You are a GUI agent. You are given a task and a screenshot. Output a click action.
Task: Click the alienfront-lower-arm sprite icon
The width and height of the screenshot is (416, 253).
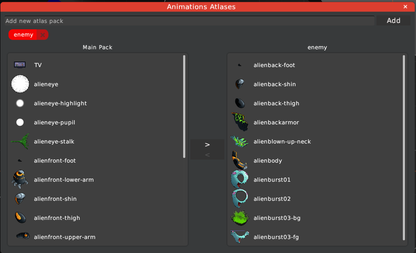coord(20,179)
